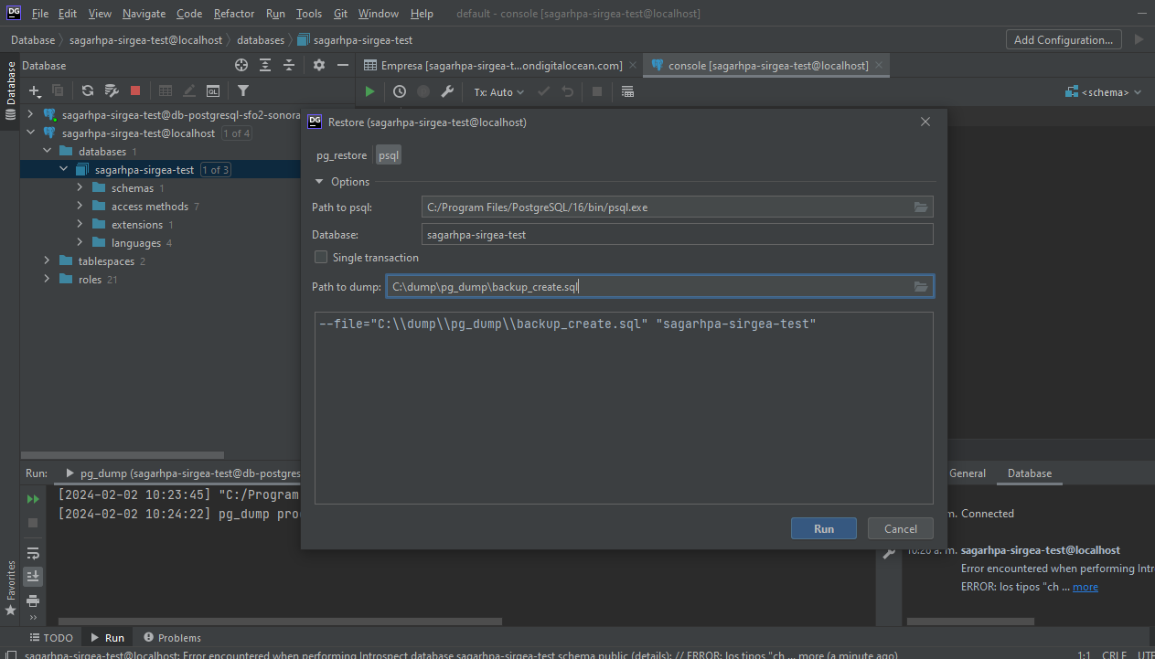Switch to the General tab in the notifications panel
The width and height of the screenshot is (1155, 659).
(x=968, y=473)
